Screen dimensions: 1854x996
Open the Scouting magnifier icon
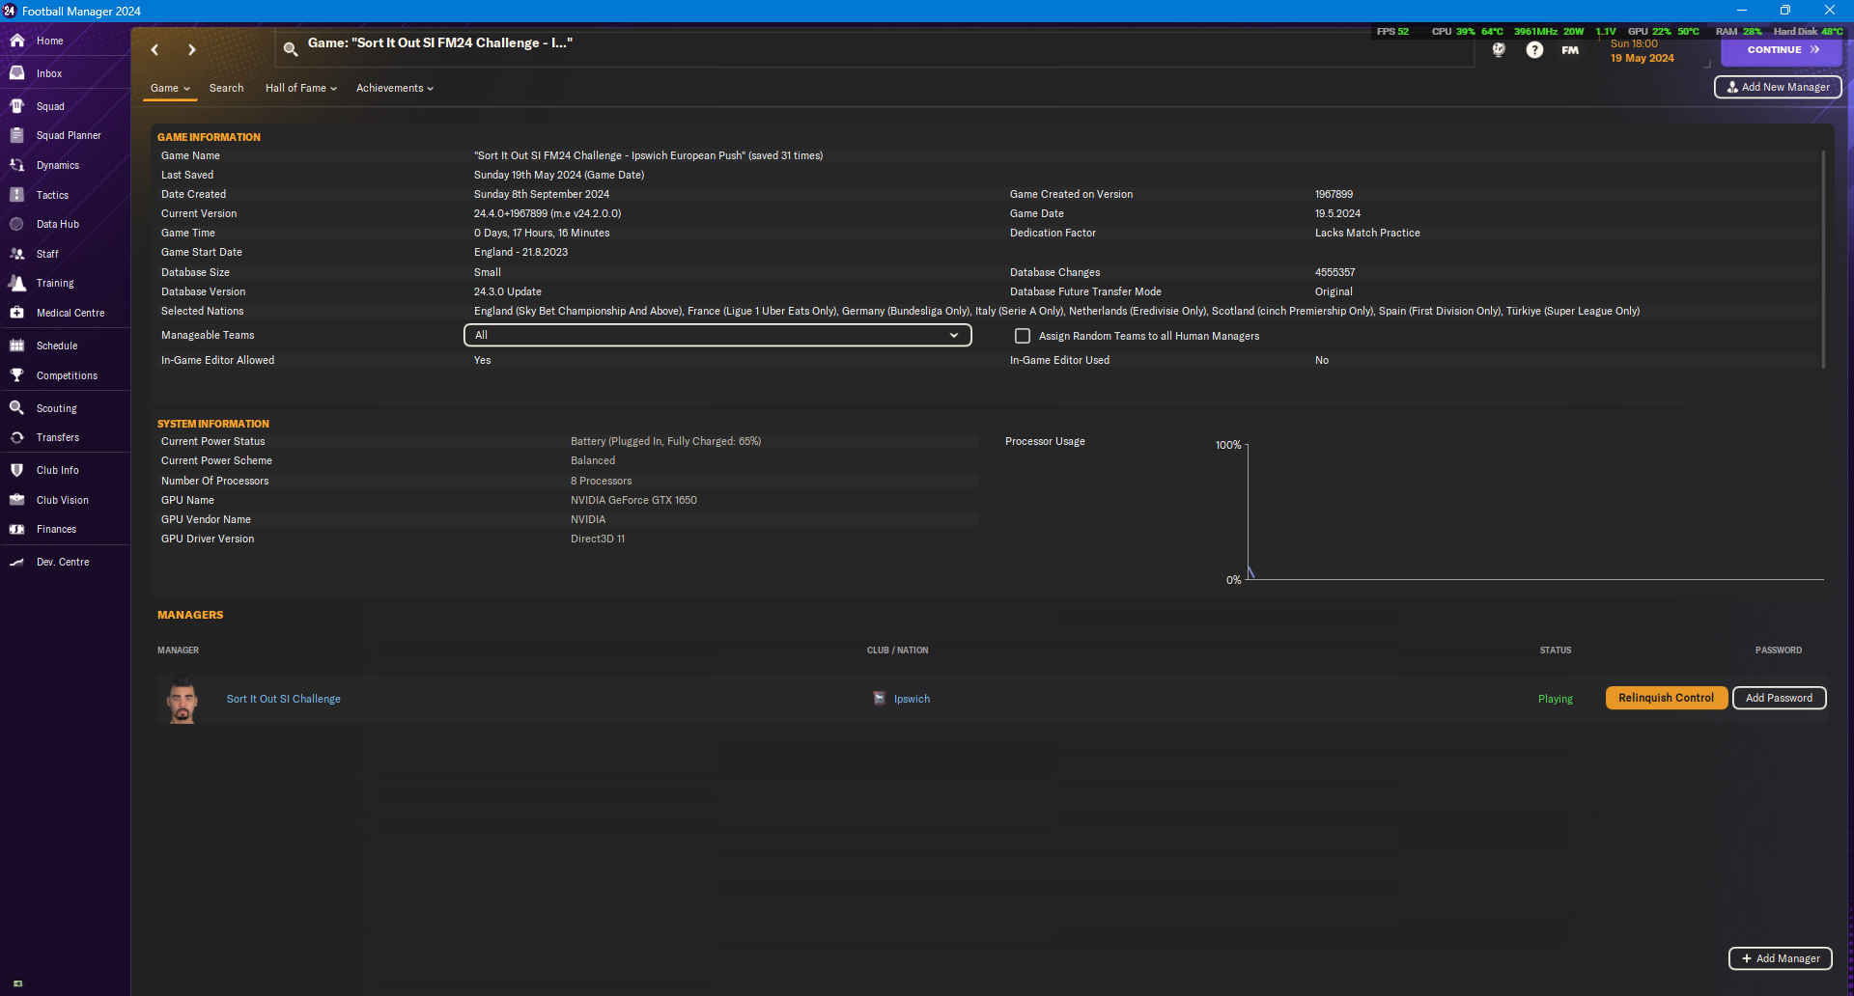[16, 408]
